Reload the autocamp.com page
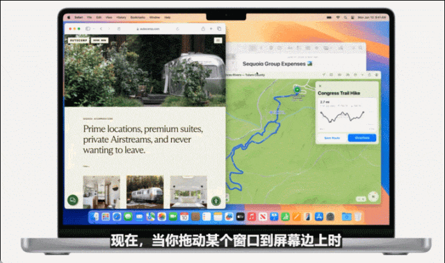The image size is (445, 263). pos(177,29)
